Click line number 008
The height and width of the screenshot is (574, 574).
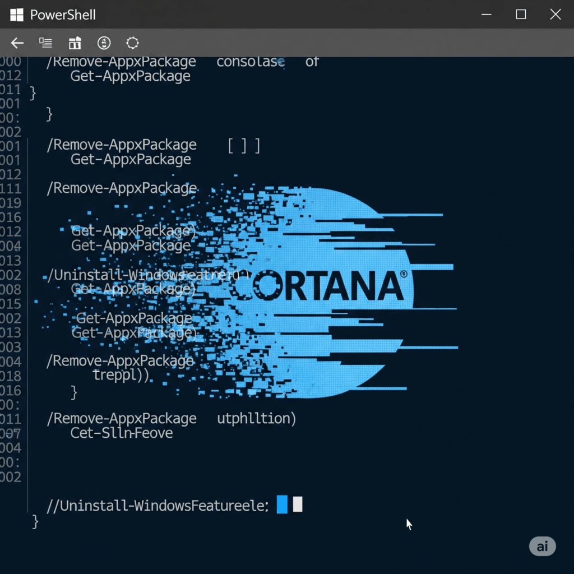point(10,290)
